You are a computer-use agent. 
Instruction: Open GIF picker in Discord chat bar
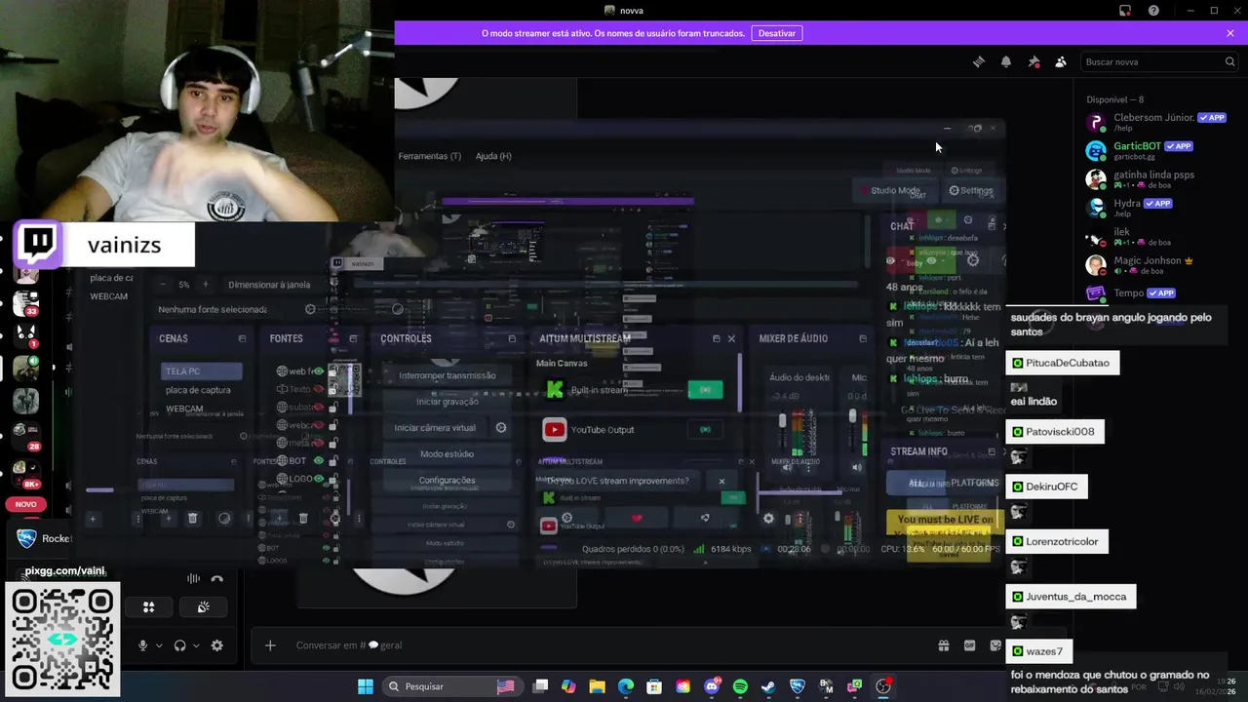click(x=969, y=645)
